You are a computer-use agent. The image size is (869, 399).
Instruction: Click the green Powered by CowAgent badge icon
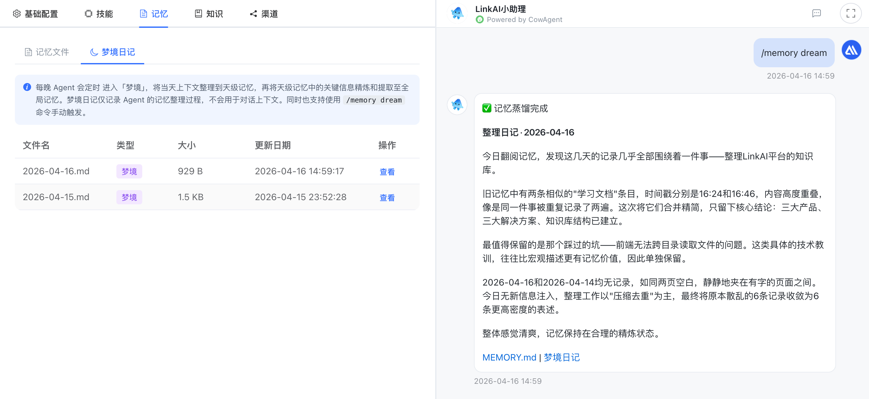click(x=479, y=20)
